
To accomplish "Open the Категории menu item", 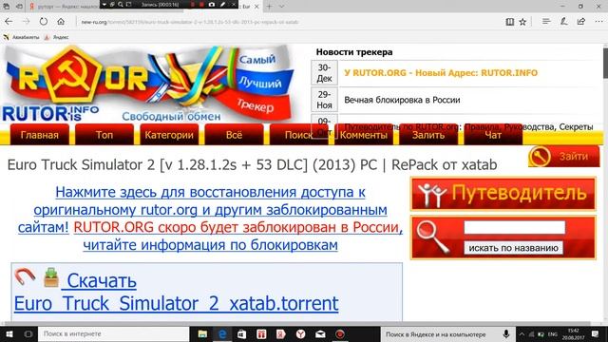I will point(169,135).
